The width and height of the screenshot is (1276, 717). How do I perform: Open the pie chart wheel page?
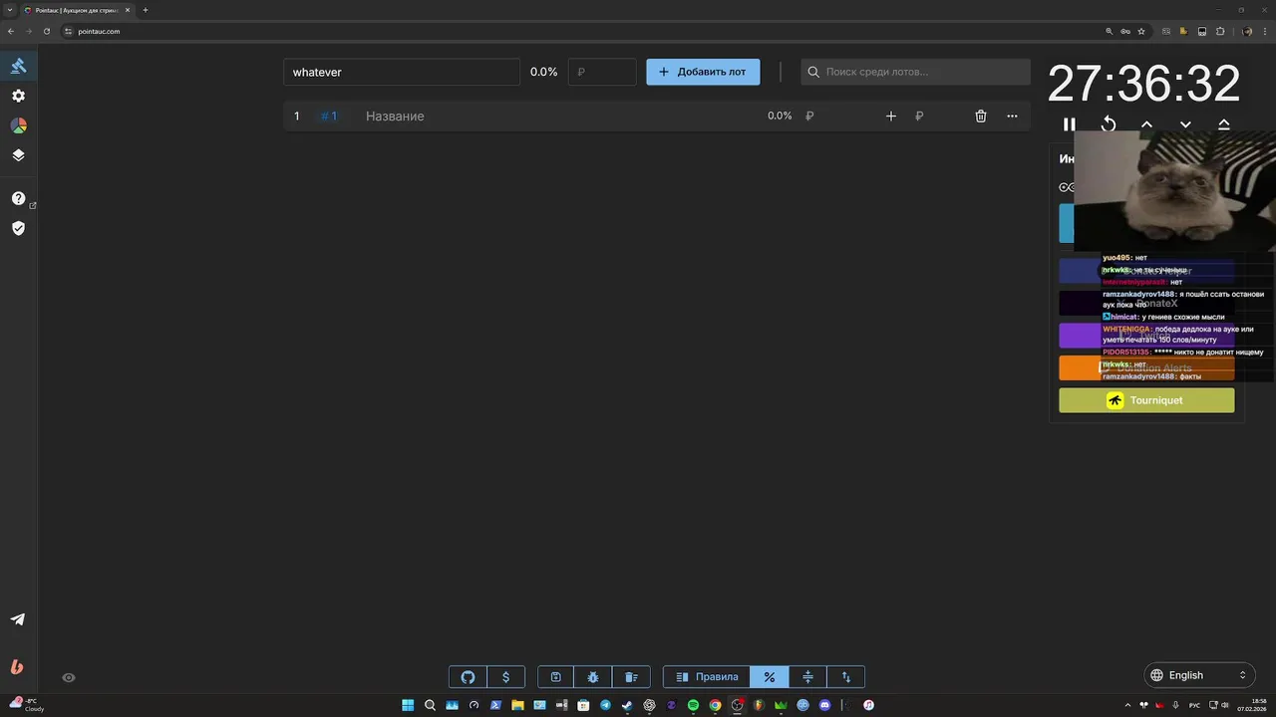click(x=18, y=125)
